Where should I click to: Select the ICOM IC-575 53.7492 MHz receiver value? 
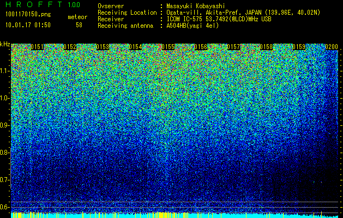click(219, 19)
